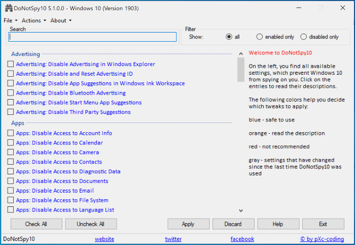Screen dimensions: 355x245
Task: Check Disable and Reset Advertising ID
Action: (11, 74)
